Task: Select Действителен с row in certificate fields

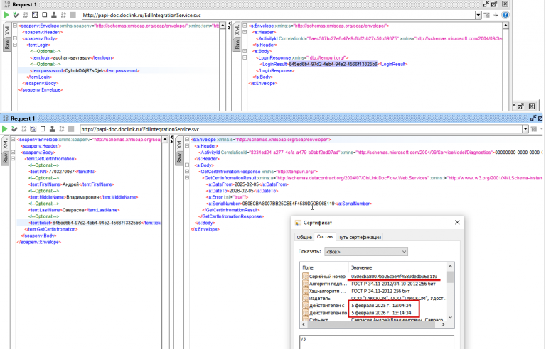Action: [375, 306]
